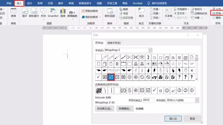Choose the smiley face recent symbol
The image size is (223, 125).
click(x=167, y=90)
